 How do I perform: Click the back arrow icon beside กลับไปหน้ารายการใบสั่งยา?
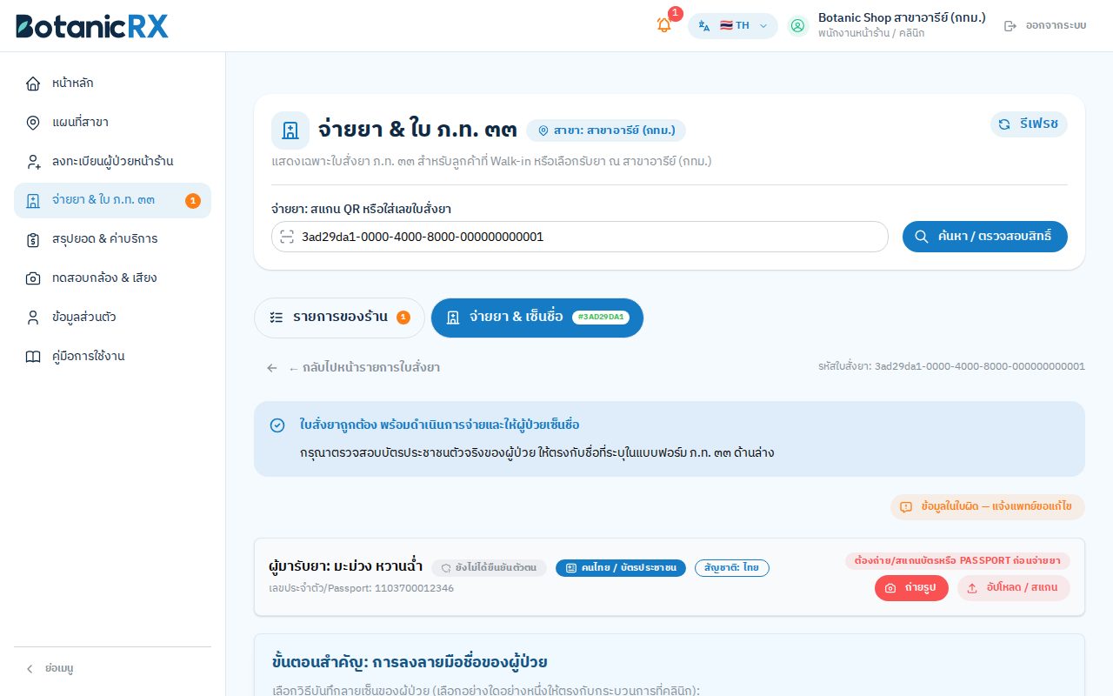point(272,368)
